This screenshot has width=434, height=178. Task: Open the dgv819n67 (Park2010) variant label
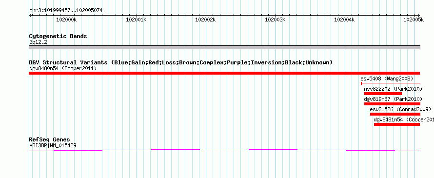(393, 99)
